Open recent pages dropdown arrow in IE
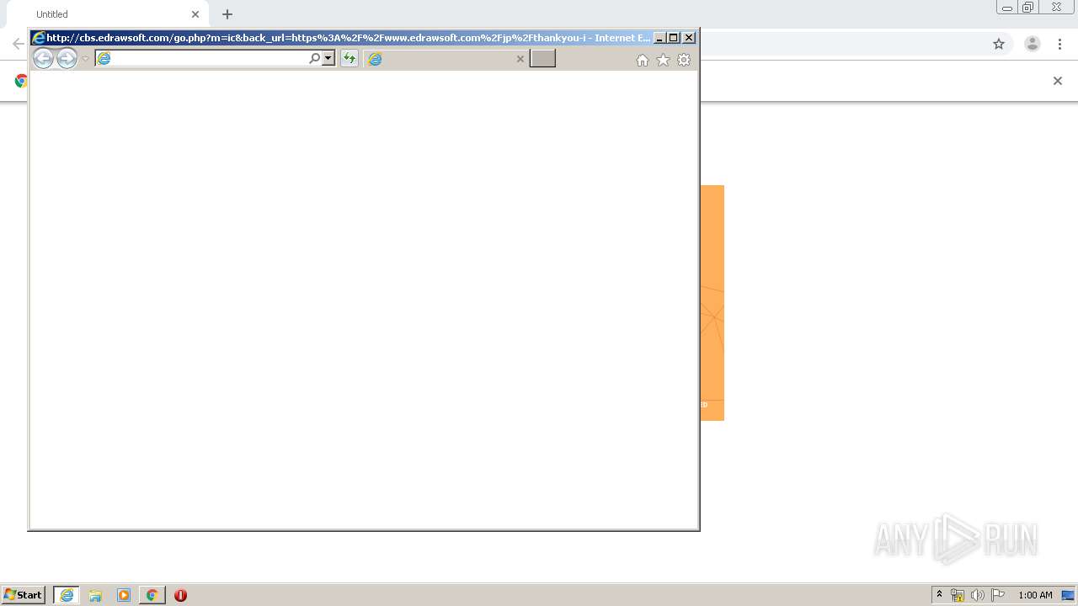Screen dimensions: 1078x606 tap(85, 59)
